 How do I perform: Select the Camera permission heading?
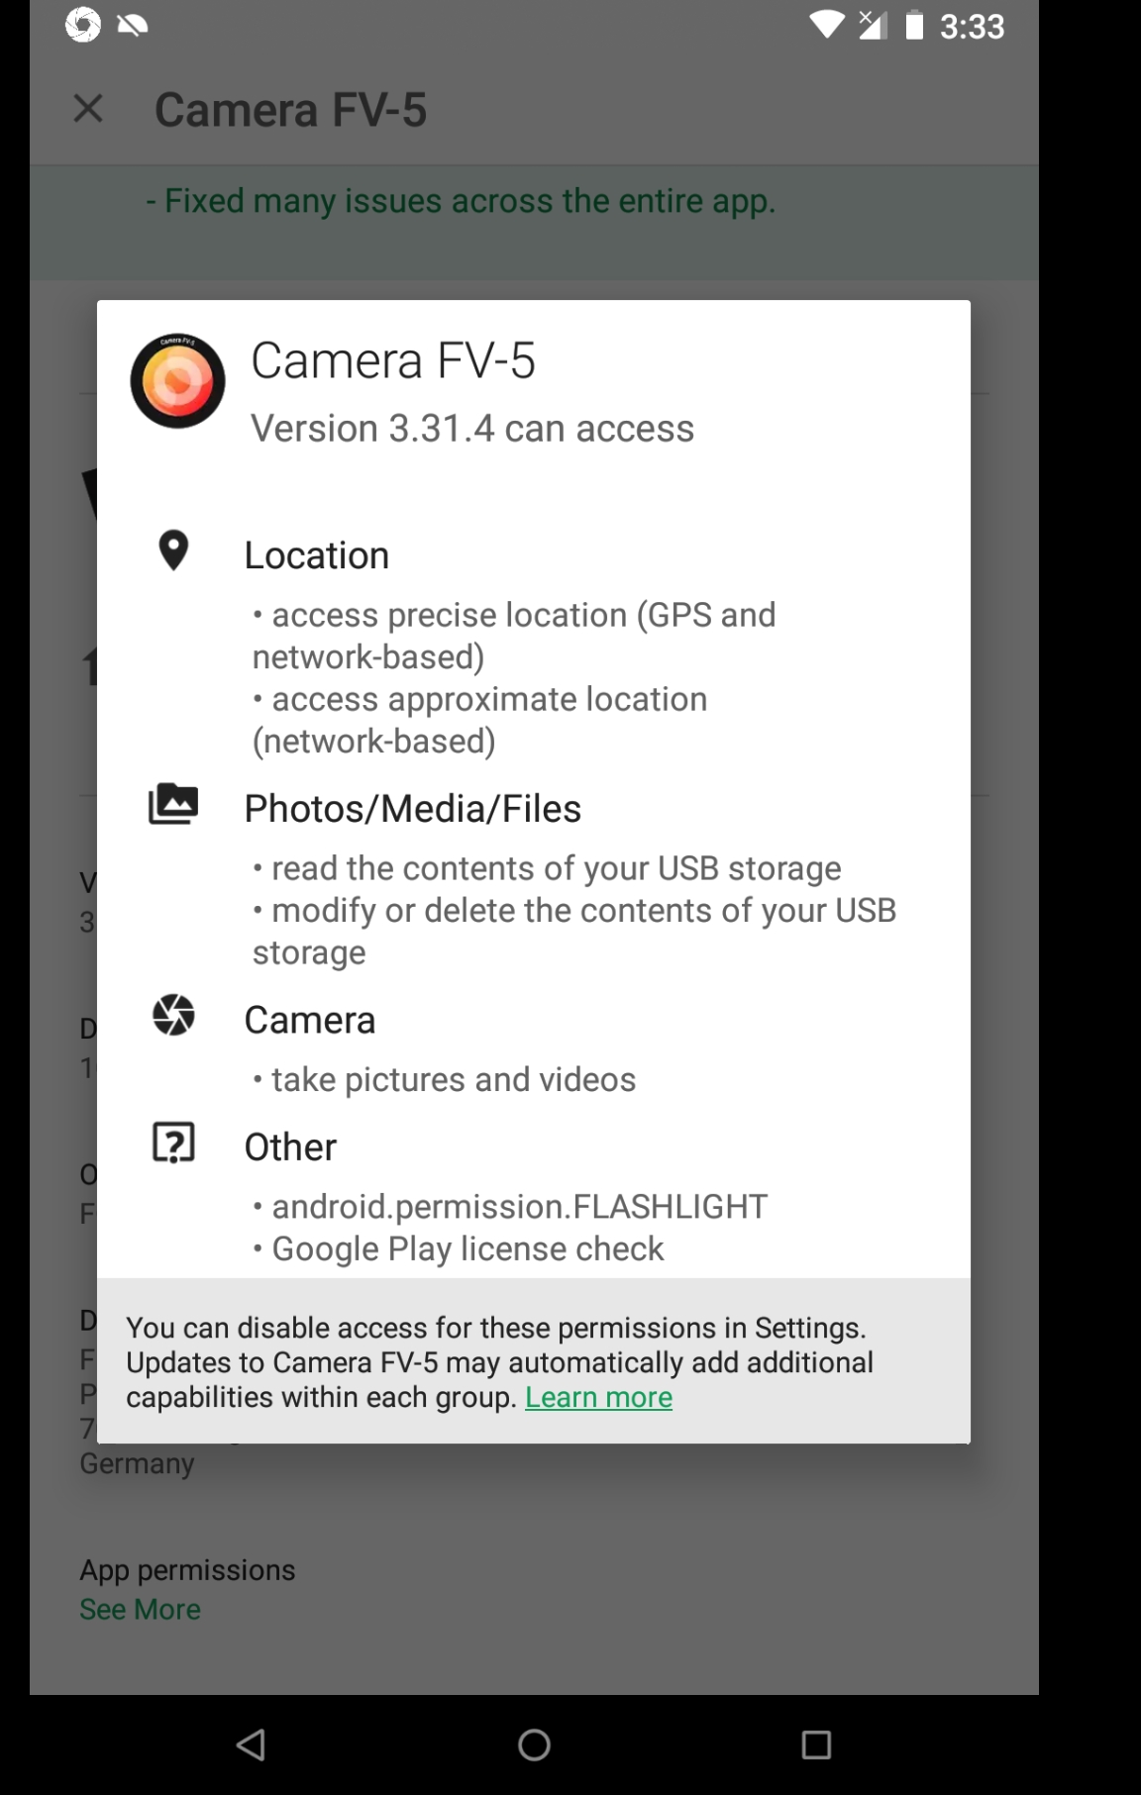(x=309, y=1020)
